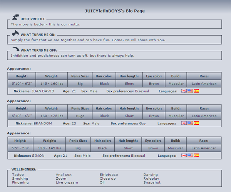Click the flame icon beside What Turns Me On
This screenshot has width=231, height=192.
tap(15, 33)
